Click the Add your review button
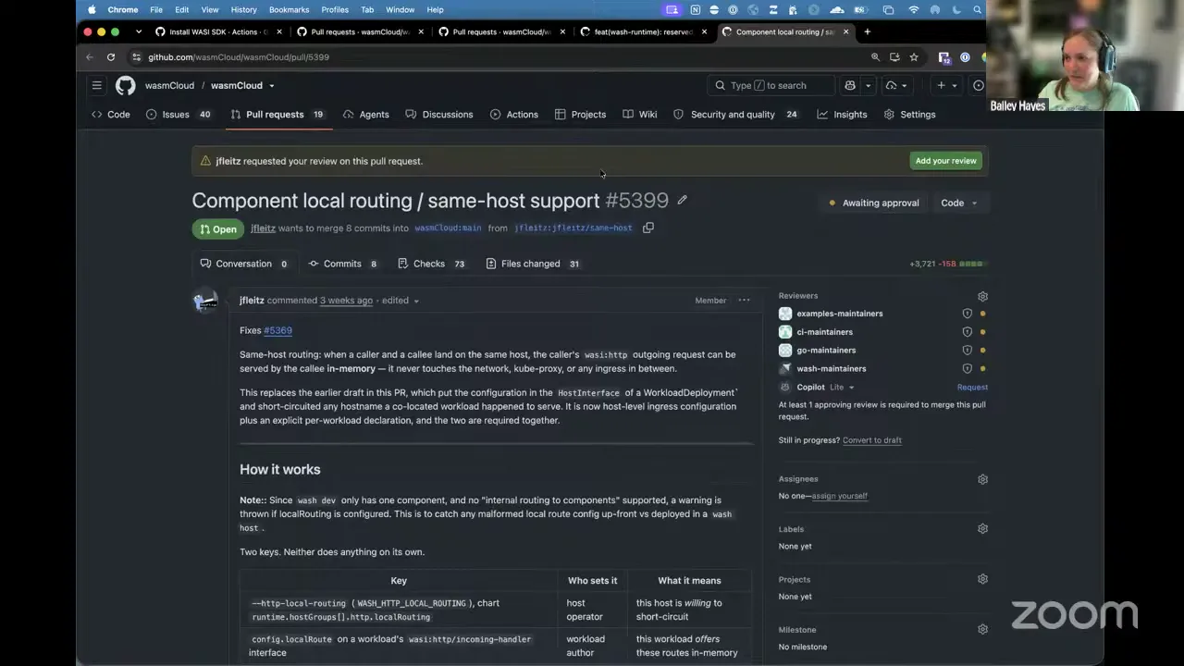 (x=945, y=161)
